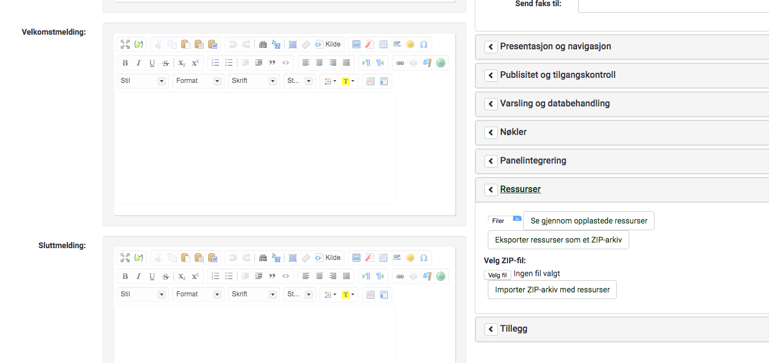Viewport: 769px width, 363px height.
Task: Insert Flash object in Velkomstmelding editor
Action: pos(369,44)
